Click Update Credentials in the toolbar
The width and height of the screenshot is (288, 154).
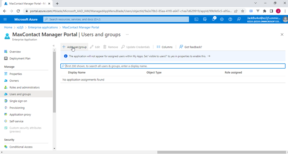coord(136,47)
